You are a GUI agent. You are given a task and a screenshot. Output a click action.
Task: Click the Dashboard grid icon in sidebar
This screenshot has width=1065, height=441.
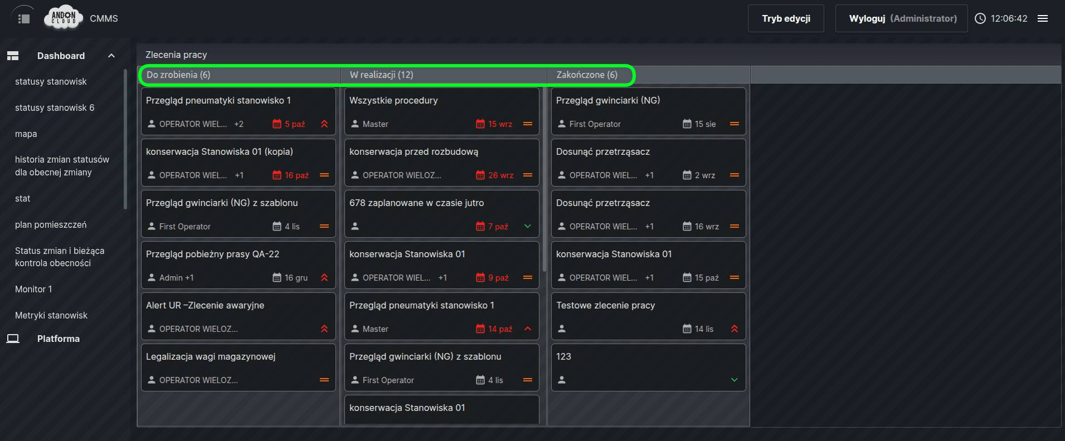tap(13, 56)
